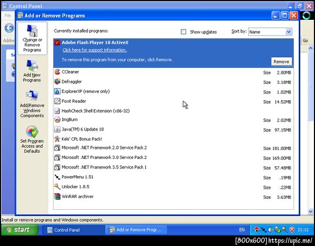Select Change or Remove Programs sidebar icon
The width and height of the screenshot is (315, 246).
pyautogui.click(x=32, y=38)
